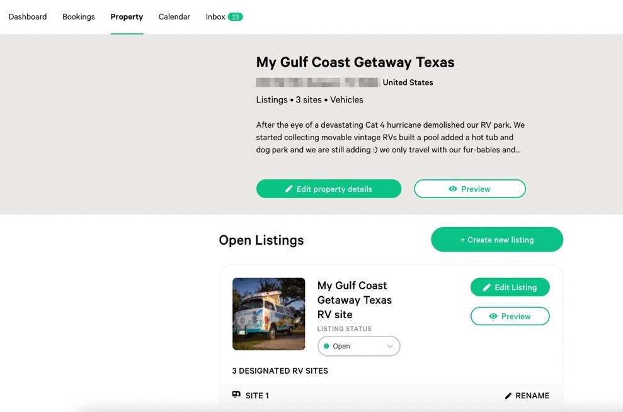This screenshot has width=623, height=412.
Task: Click pencil icon on Edit Listing button
Action: (487, 287)
